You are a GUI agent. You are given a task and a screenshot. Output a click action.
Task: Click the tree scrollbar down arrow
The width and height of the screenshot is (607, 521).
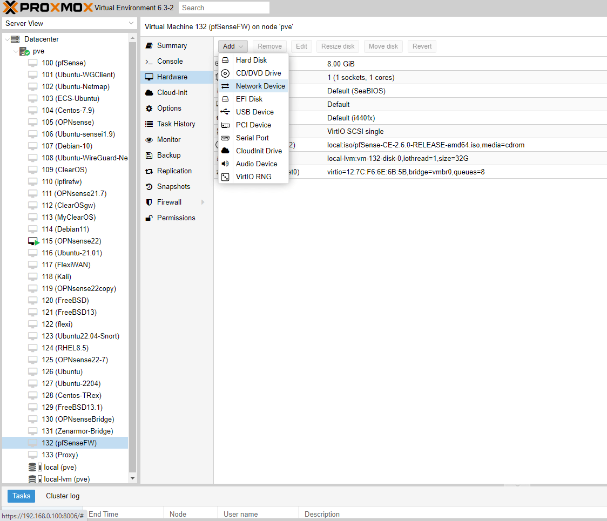coord(132,478)
